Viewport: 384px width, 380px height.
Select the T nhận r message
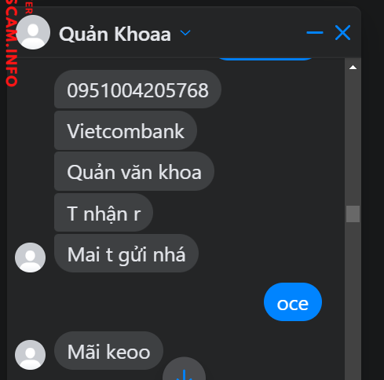click(104, 213)
